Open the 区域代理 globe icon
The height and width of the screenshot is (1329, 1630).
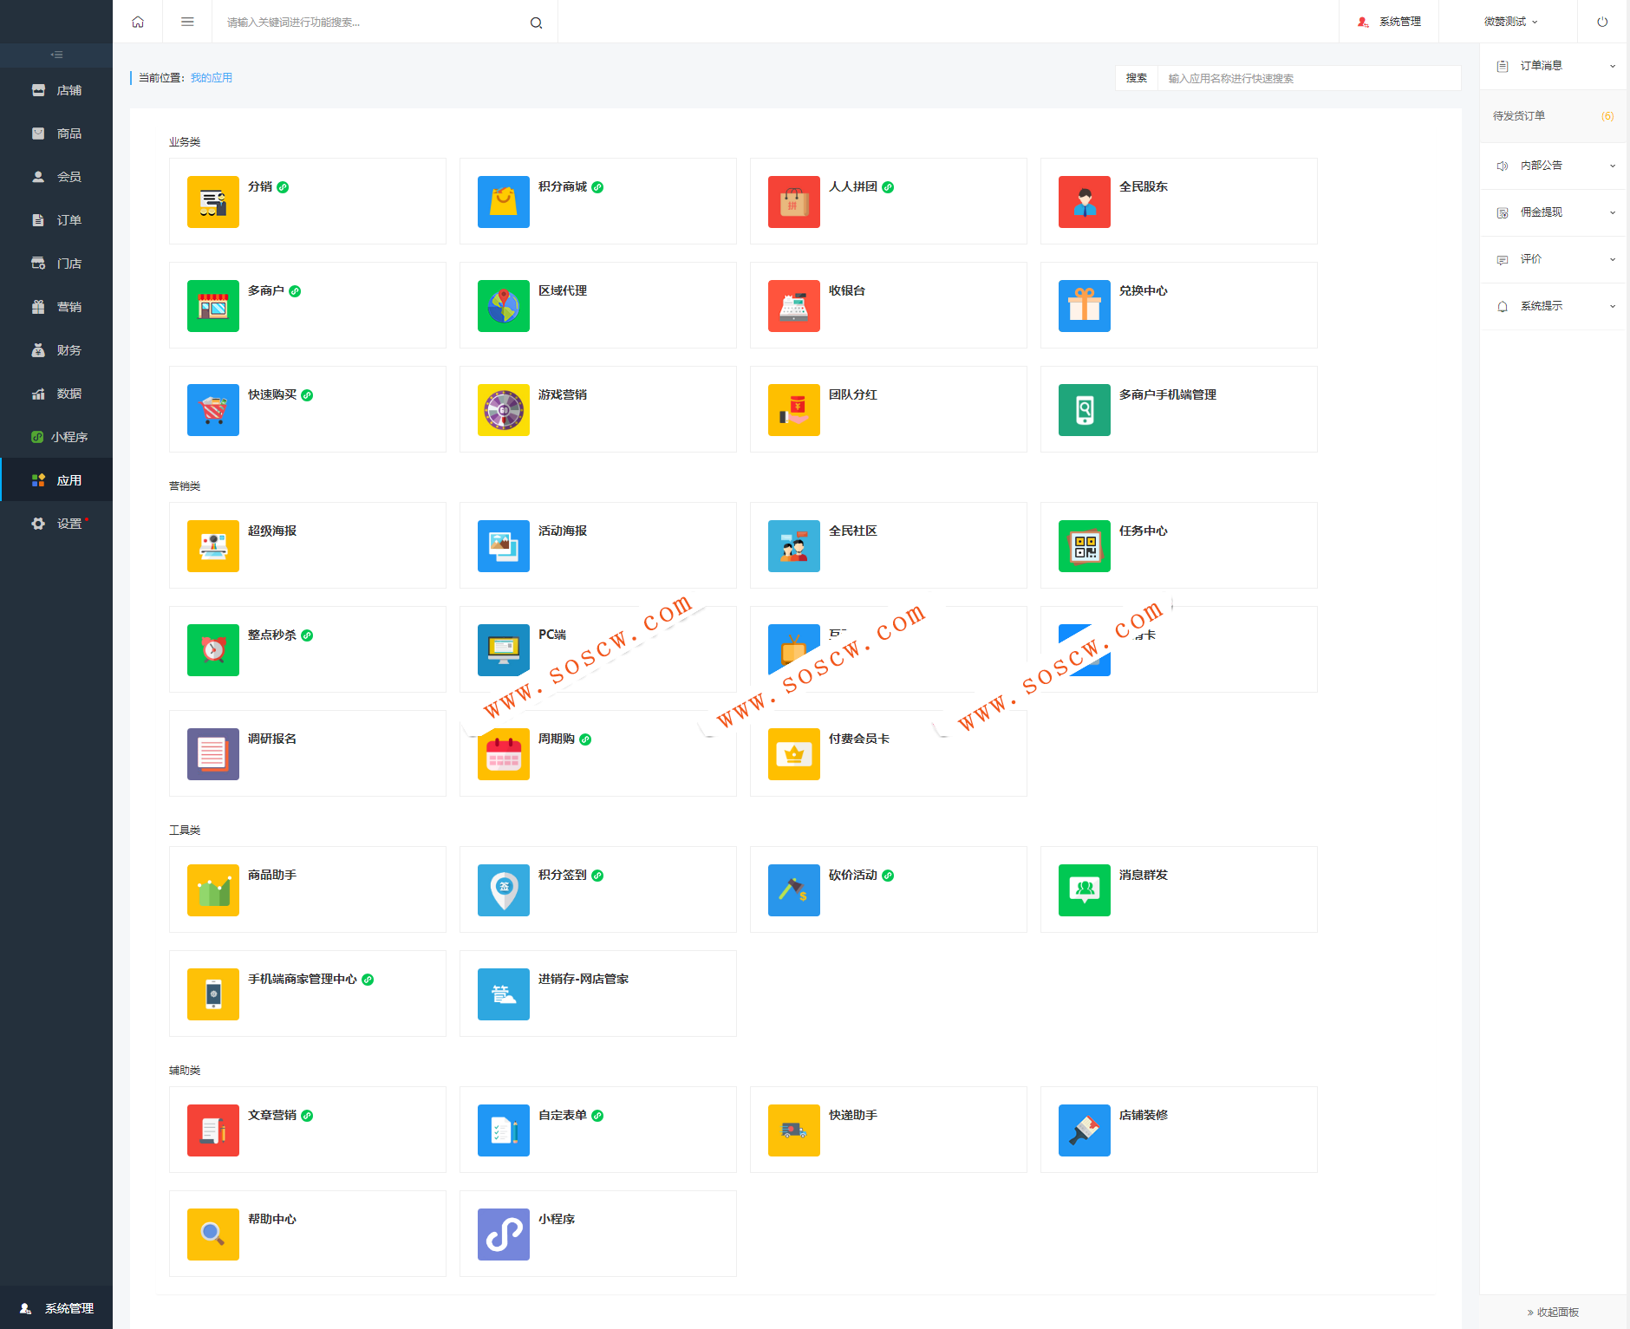click(503, 306)
